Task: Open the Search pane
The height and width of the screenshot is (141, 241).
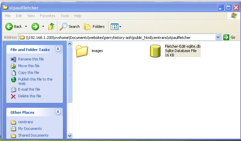Action: tap(69, 27)
